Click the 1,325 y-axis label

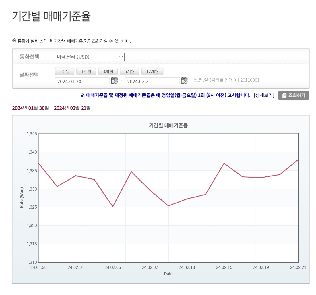32,207
